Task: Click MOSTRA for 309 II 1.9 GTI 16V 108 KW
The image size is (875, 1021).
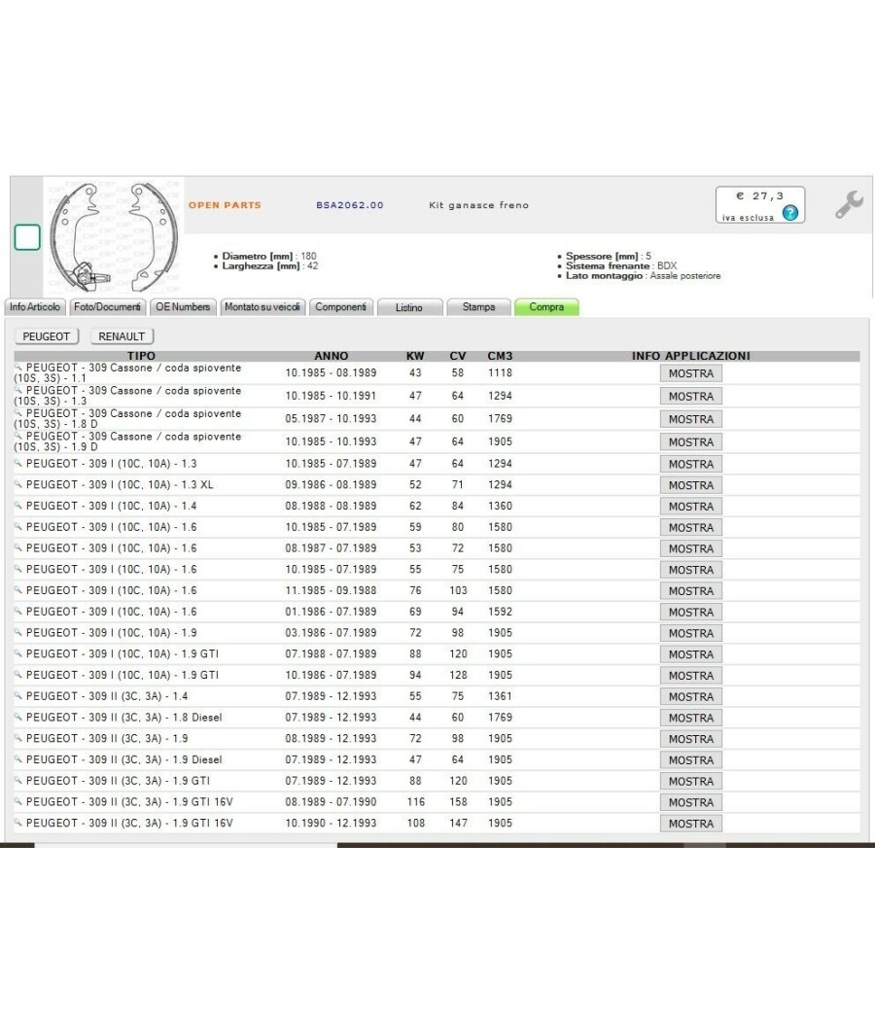Action: tap(690, 823)
